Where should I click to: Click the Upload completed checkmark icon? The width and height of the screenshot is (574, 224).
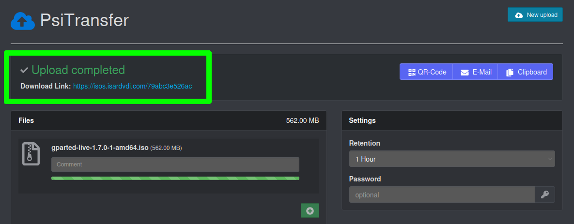(24, 71)
